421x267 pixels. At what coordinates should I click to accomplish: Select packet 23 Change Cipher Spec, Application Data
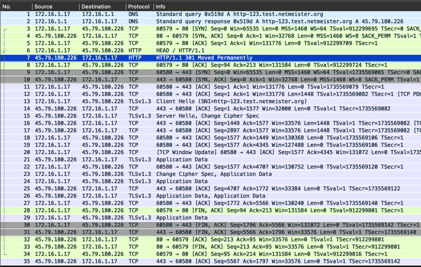coord(210,174)
